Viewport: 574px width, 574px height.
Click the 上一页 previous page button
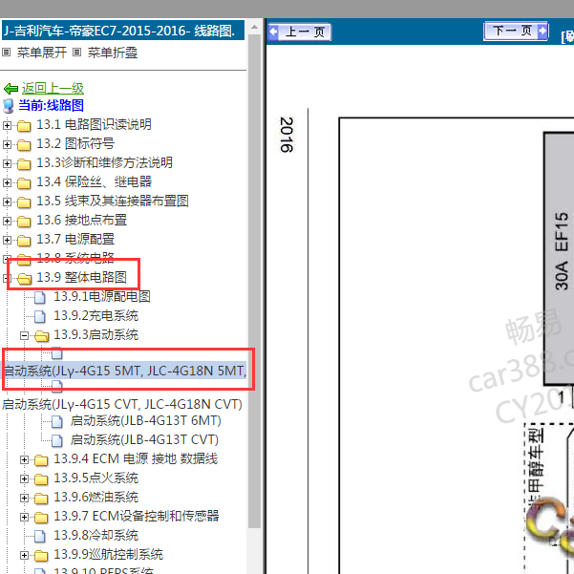300,32
